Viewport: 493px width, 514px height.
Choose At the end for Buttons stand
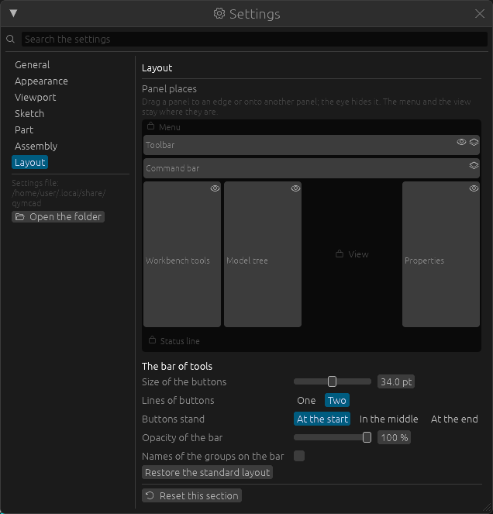coord(454,419)
